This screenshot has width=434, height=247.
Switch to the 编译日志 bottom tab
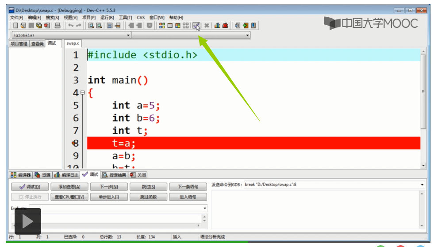coord(66,175)
